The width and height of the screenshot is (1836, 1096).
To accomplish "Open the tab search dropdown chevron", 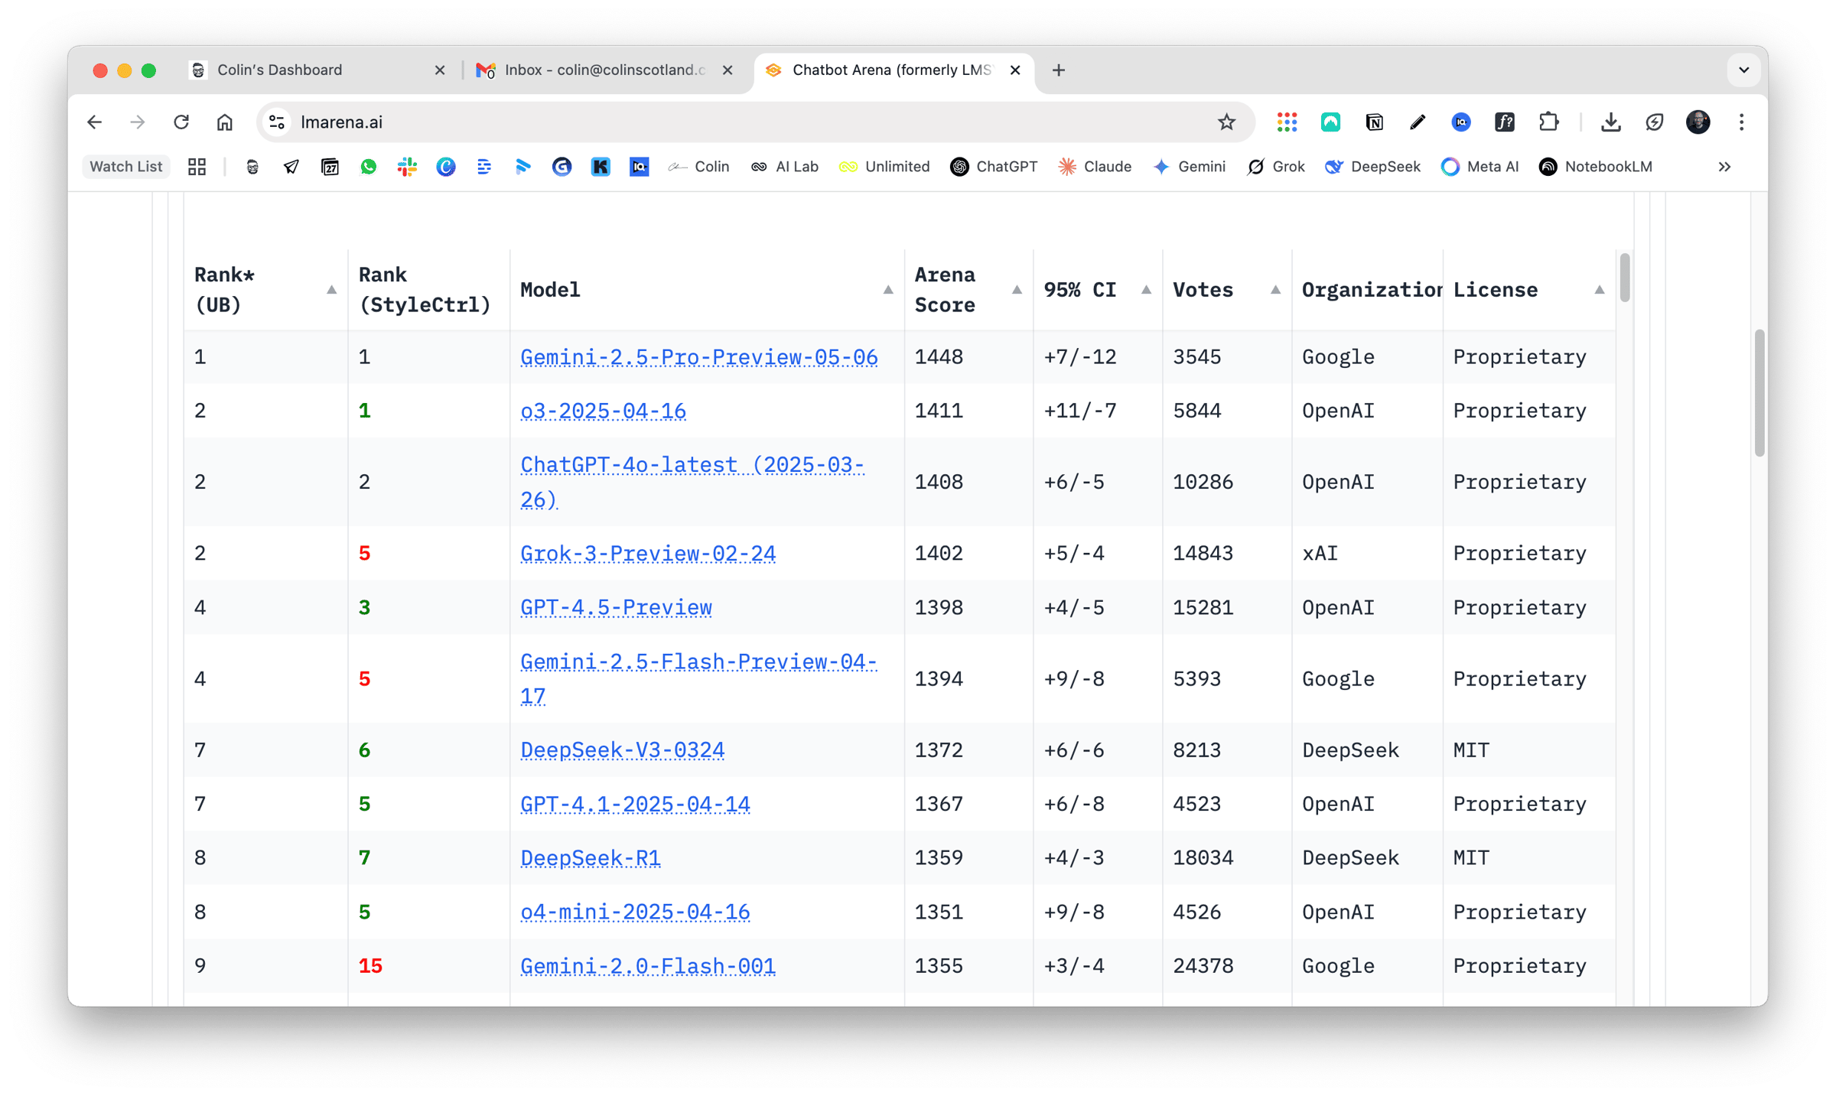I will [1743, 70].
